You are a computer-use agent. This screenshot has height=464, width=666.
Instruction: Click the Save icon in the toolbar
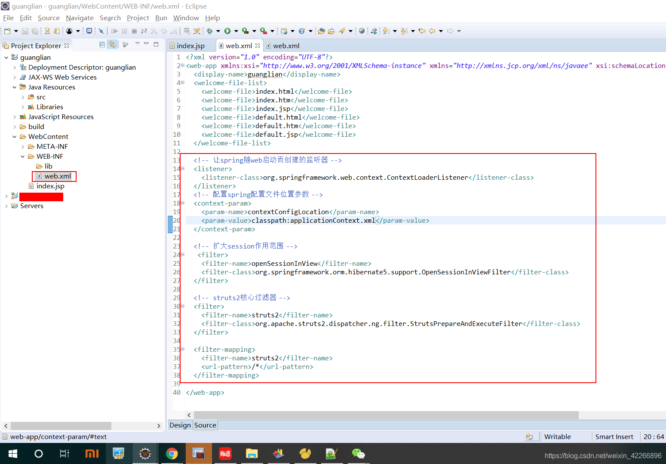click(25, 31)
